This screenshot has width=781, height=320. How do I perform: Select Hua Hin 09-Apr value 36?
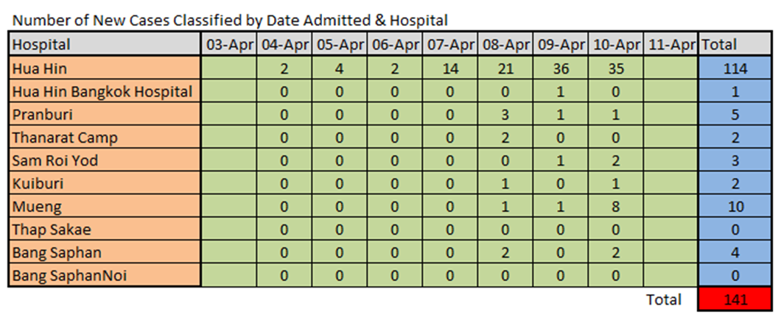(x=561, y=68)
